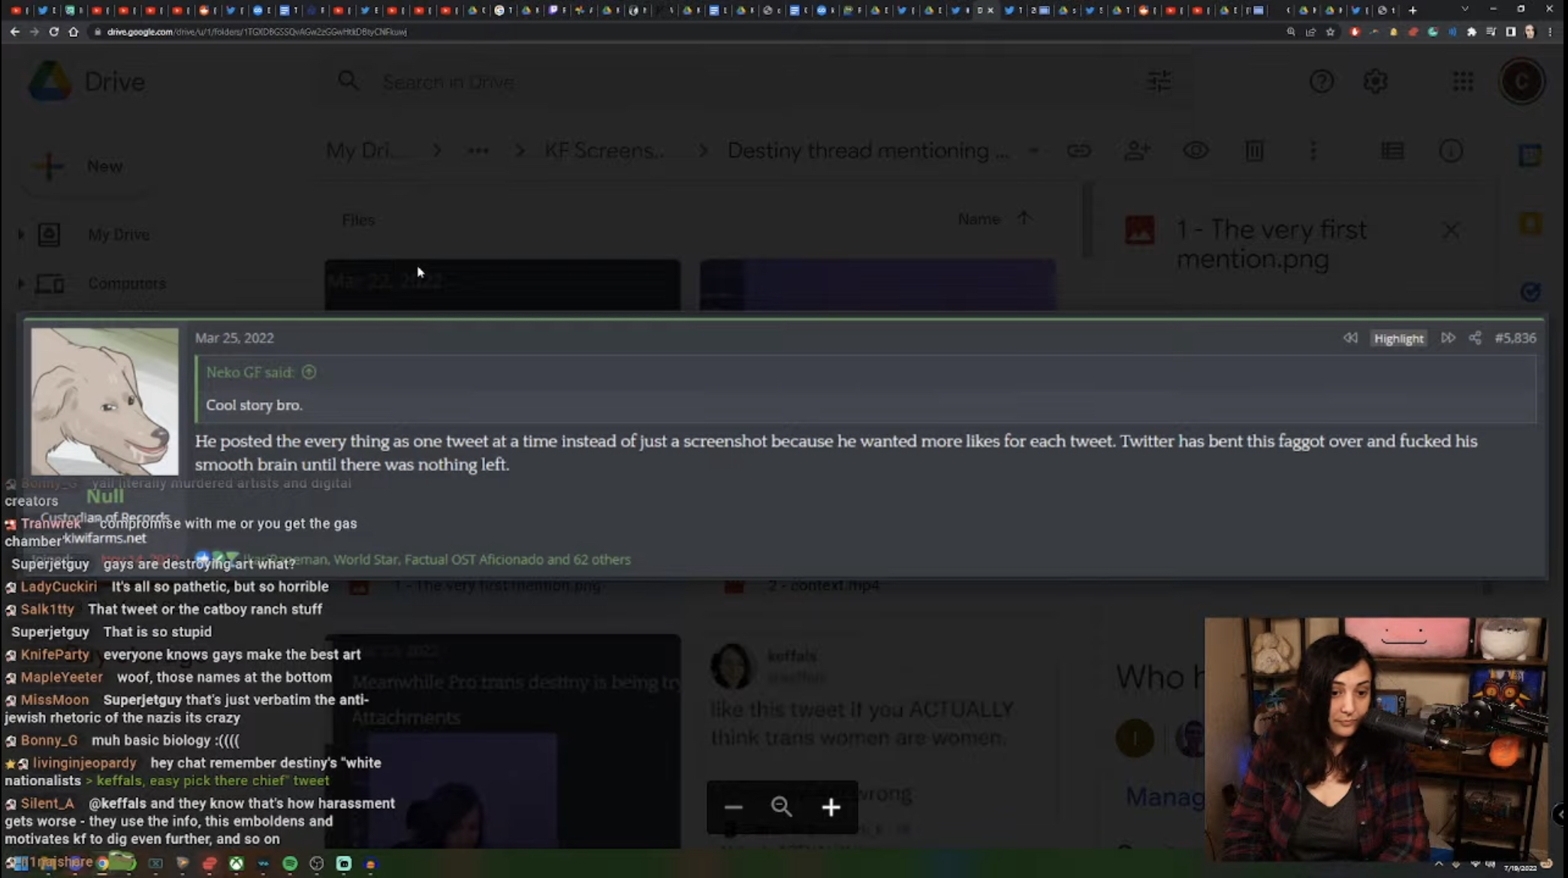Click the zoom in plus button
This screenshot has width=1568, height=878.
point(831,807)
